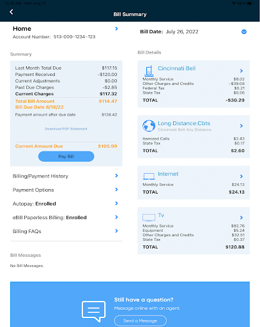The image size is (260, 327).
Task: Click the chat message bubble icon
Action: coord(94,311)
